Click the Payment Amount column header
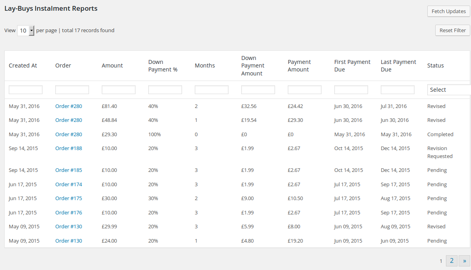 [x=299, y=66]
